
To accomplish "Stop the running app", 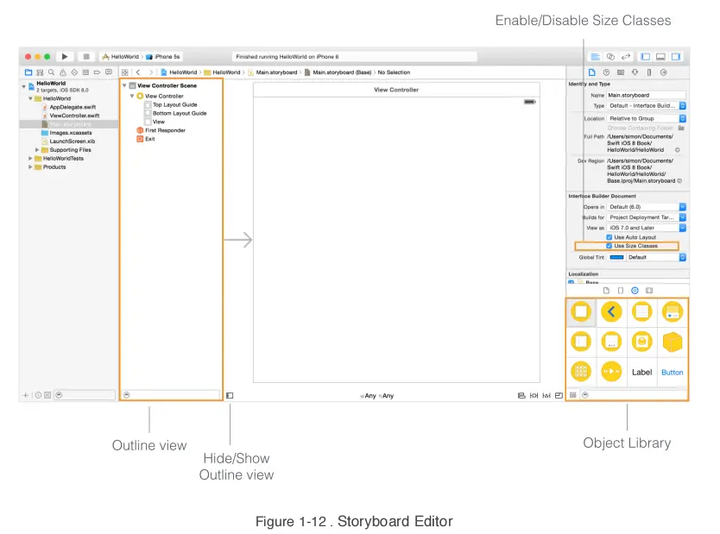I will point(85,56).
